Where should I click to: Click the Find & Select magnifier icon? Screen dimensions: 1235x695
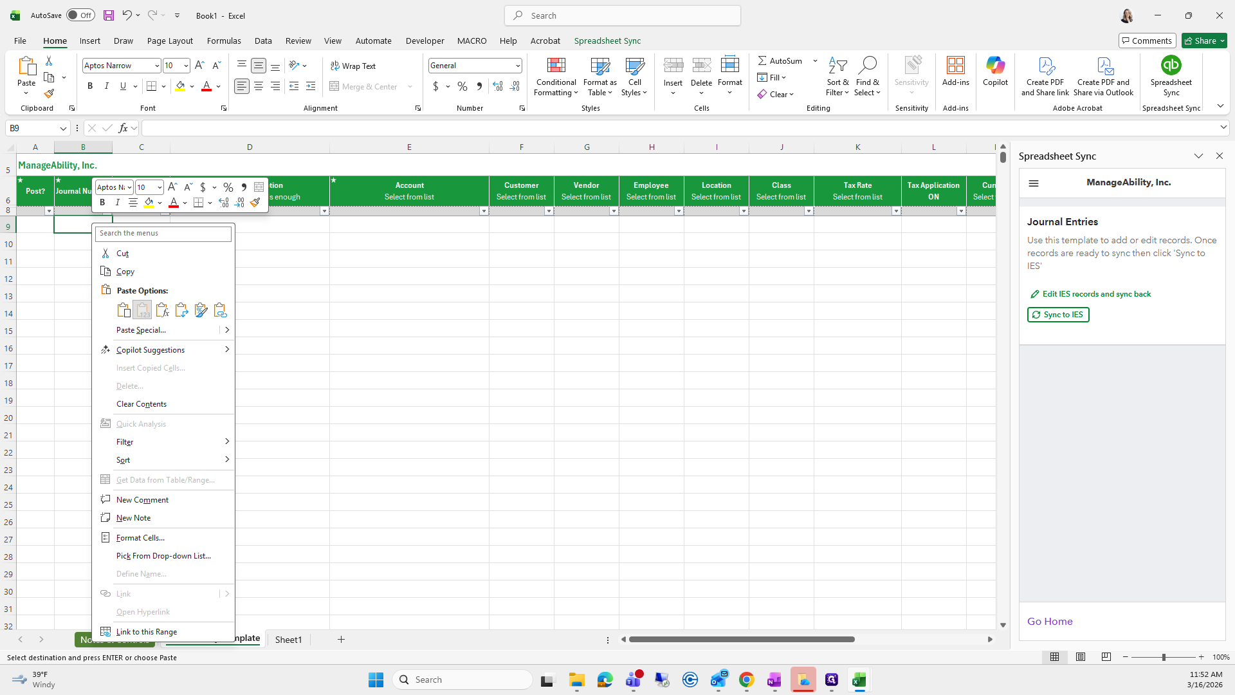pos(867,66)
